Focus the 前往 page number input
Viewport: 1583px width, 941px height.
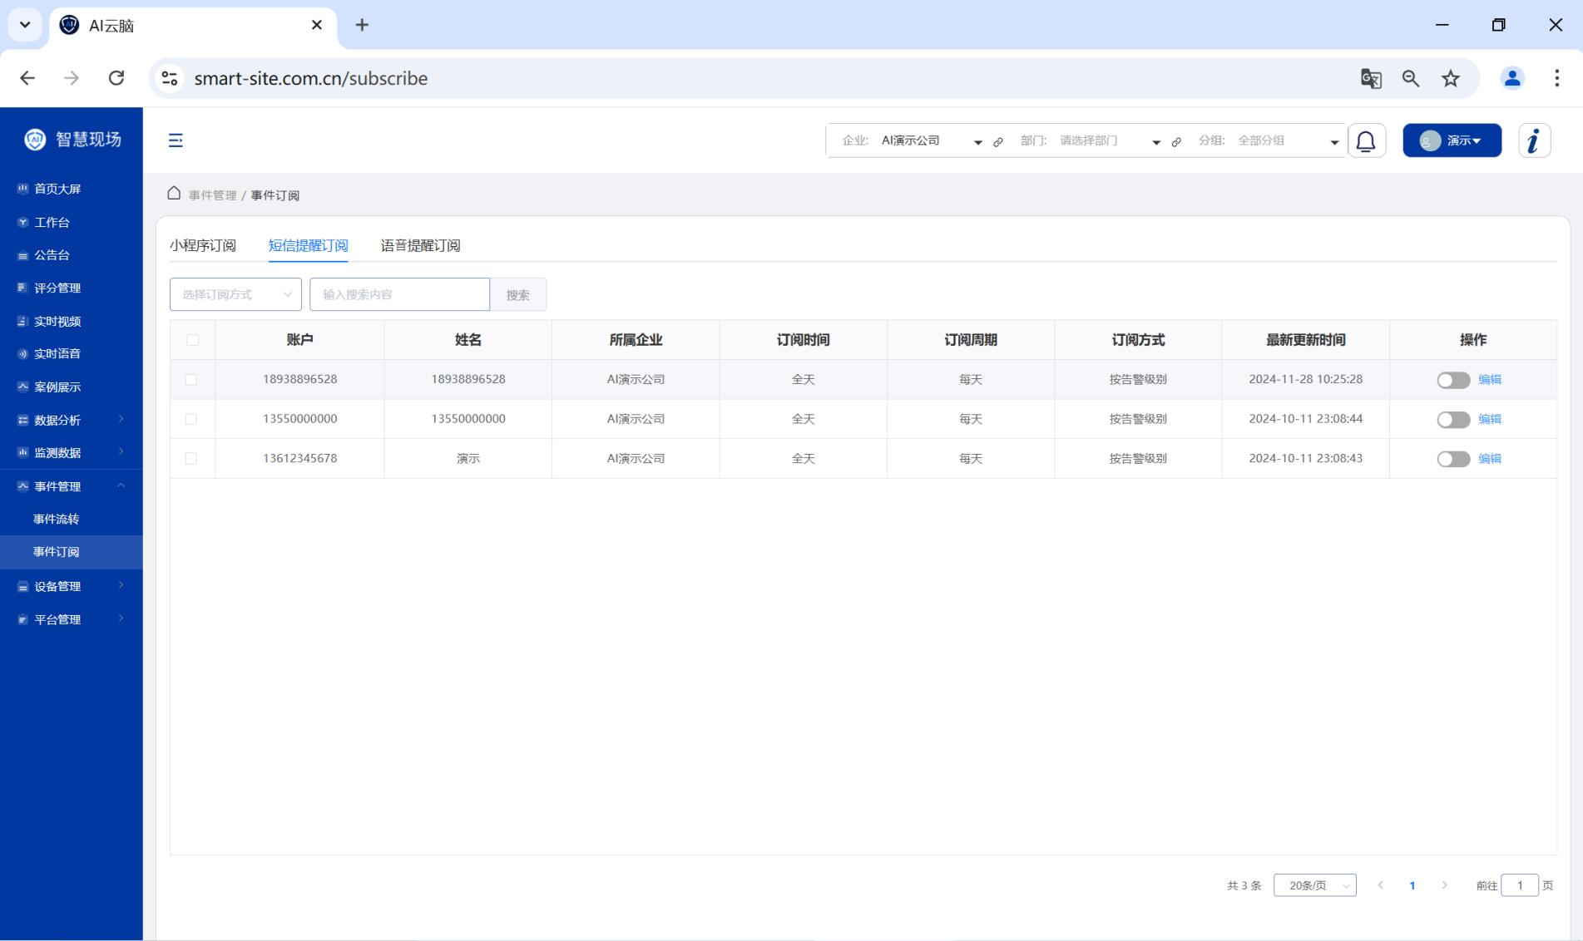1520,885
